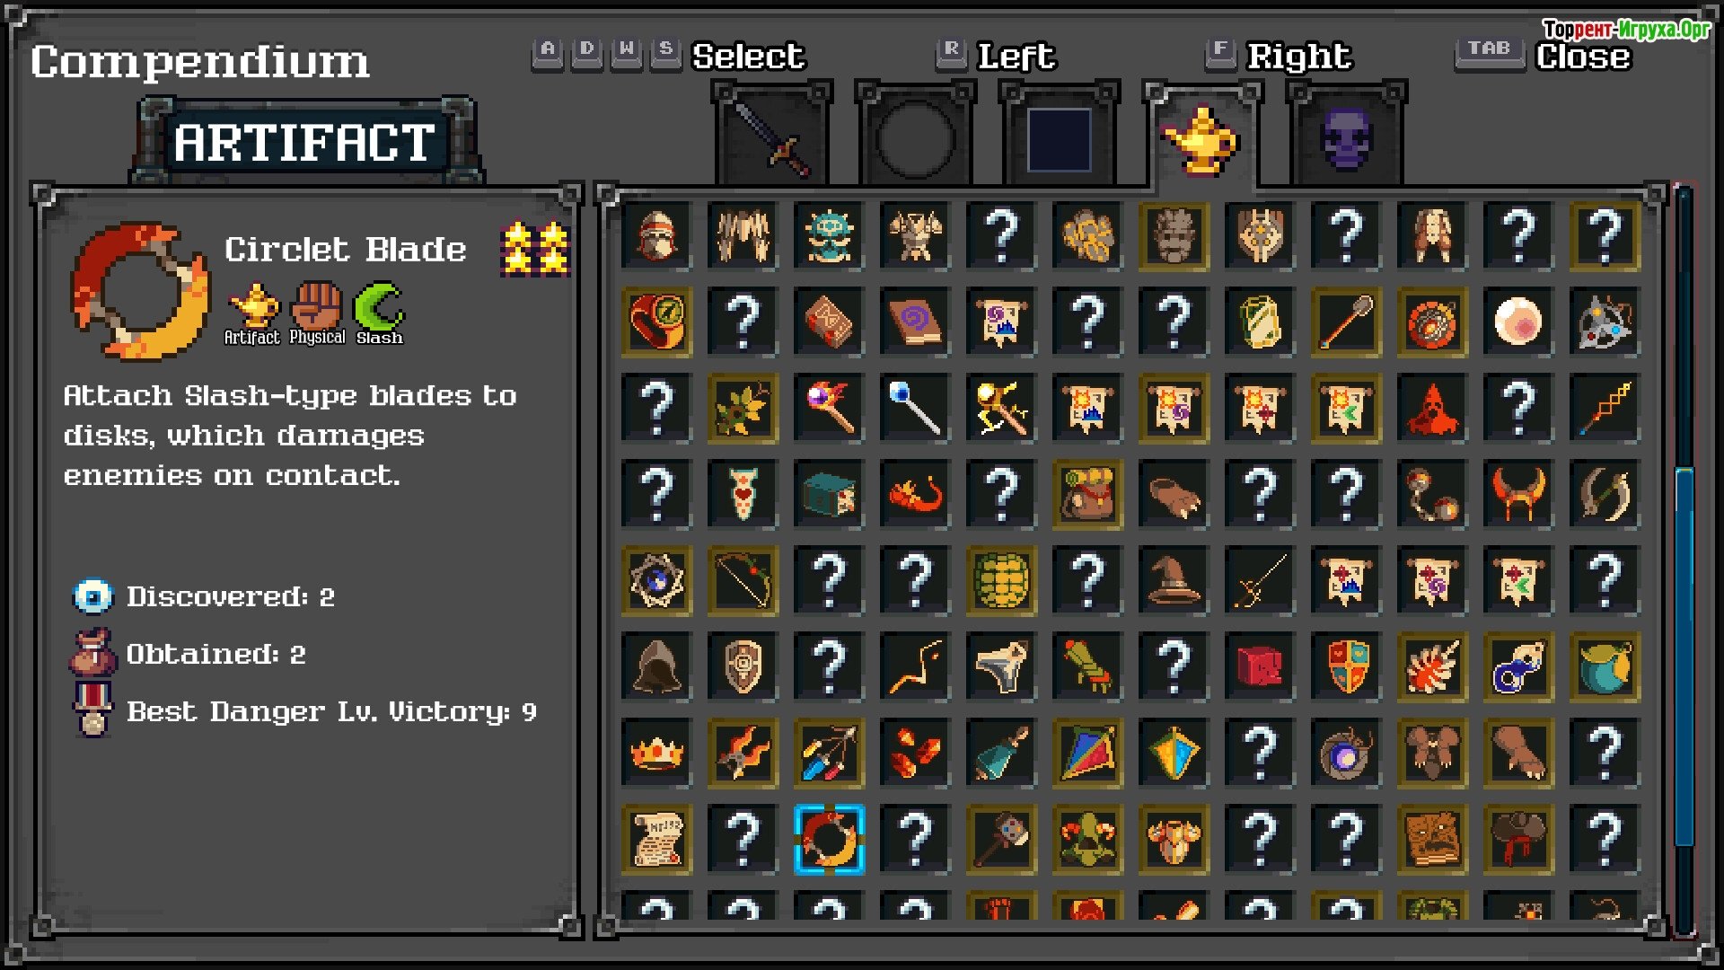Select the sword weapon category tab
1724x970 pixels.
(772, 133)
